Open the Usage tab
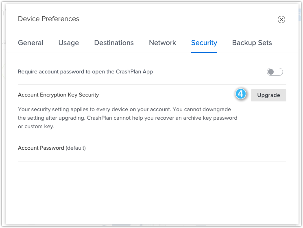Screen dimensions: 303x228 [69, 43]
